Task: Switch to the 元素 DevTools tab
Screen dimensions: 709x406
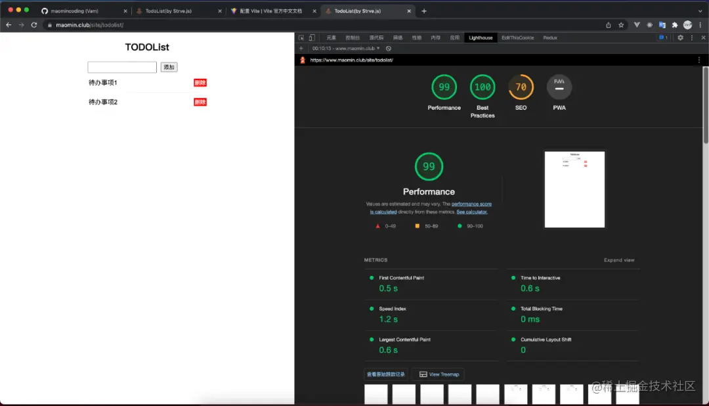Action: tap(332, 37)
